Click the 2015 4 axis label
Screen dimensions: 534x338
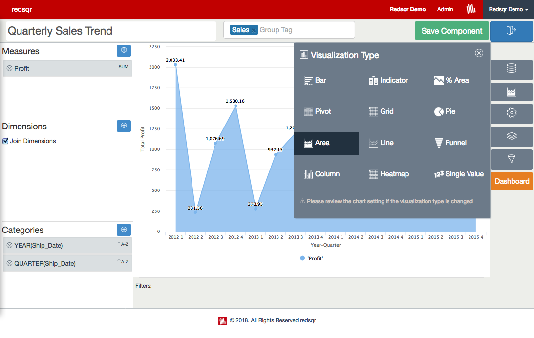tap(476, 237)
